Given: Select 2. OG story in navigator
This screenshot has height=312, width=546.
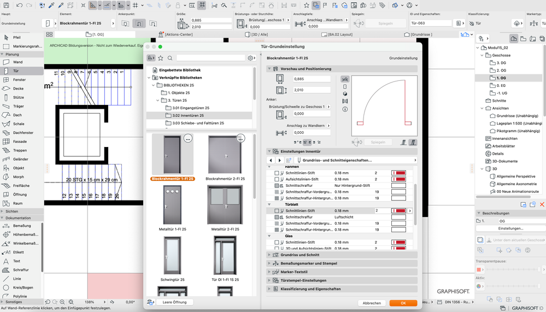Looking at the screenshot, I should click(501, 70).
